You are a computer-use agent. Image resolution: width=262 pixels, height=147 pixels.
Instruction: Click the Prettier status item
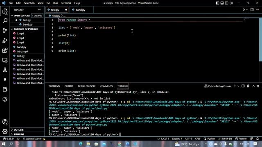[x=241, y=139]
